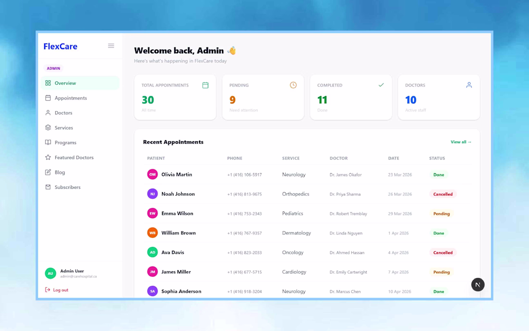Click the DOCTOR column header
529x331 pixels.
click(339, 158)
